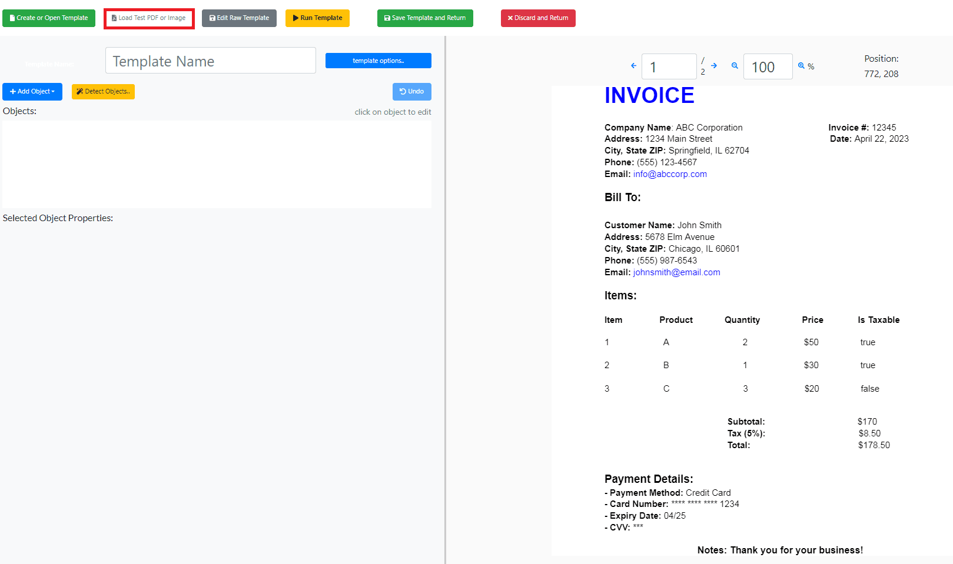This screenshot has height=564, width=953.
Task: Click Discard and Return
Action: click(x=538, y=18)
